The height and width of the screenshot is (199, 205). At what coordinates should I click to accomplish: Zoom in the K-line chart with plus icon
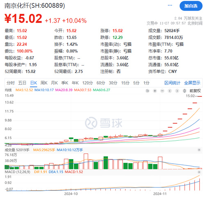coord(155,91)
